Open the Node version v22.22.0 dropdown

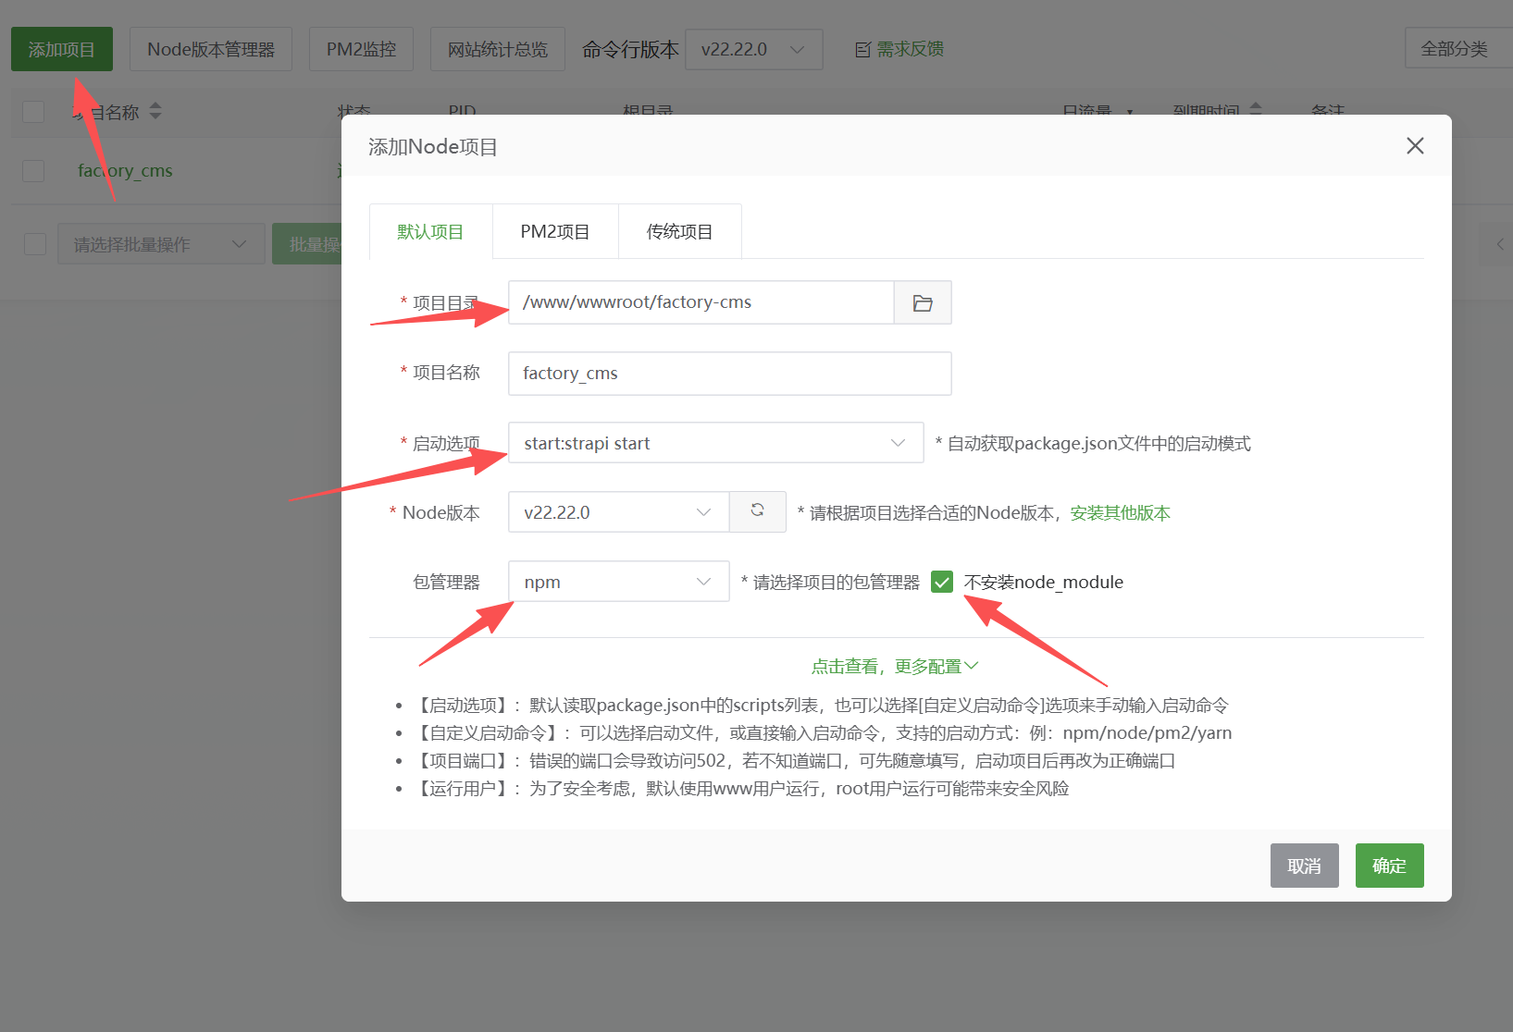coord(617,512)
